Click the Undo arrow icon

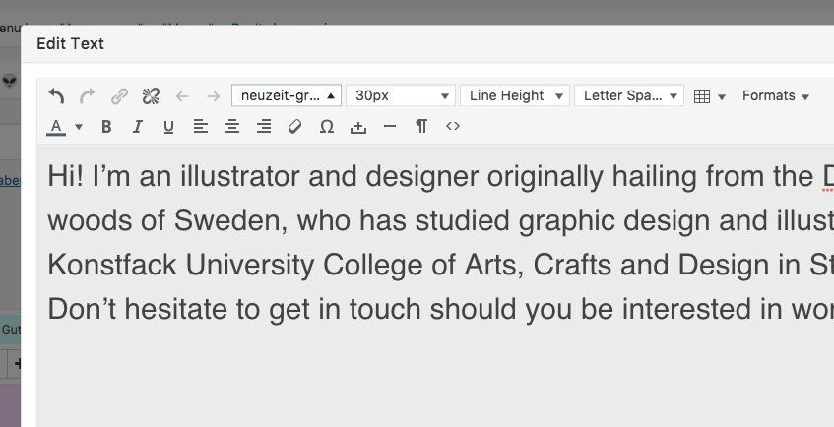(x=57, y=95)
